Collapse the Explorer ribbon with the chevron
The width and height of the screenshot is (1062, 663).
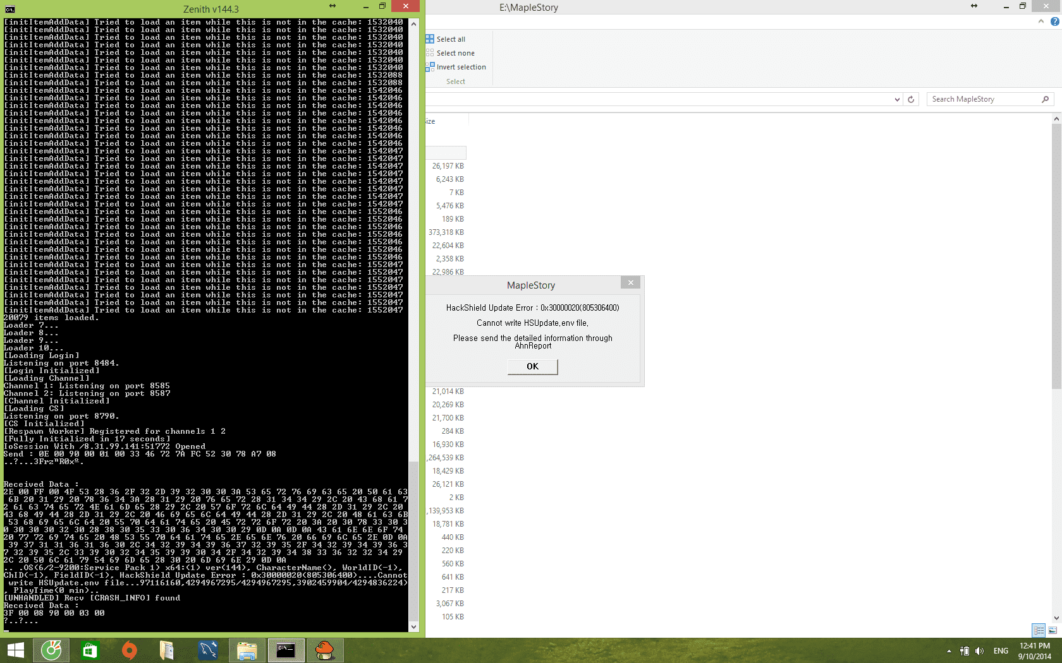coord(1041,21)
